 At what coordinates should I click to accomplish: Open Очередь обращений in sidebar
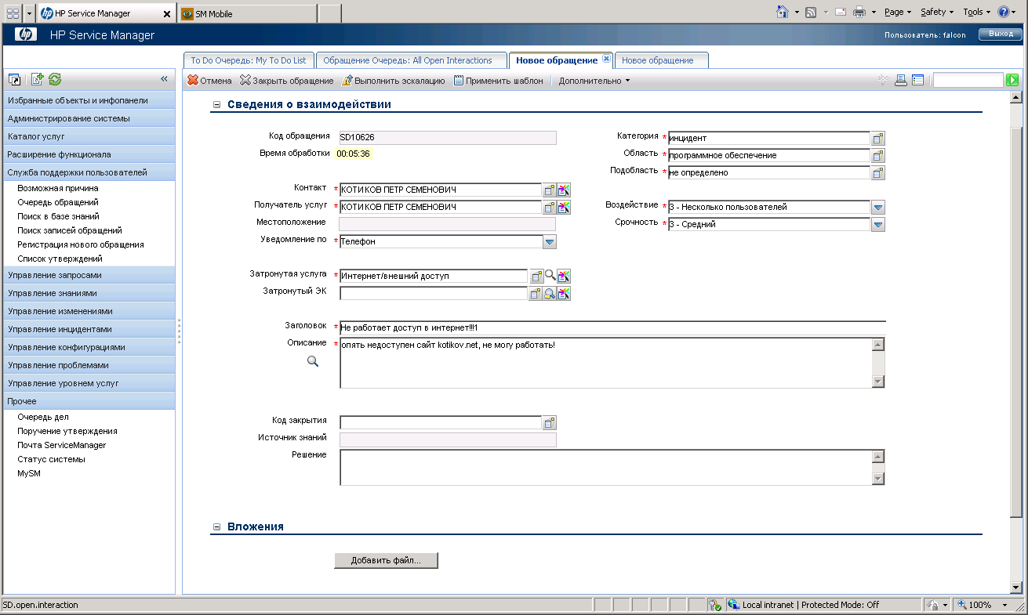pyautogui.click(x=58, y=202)
